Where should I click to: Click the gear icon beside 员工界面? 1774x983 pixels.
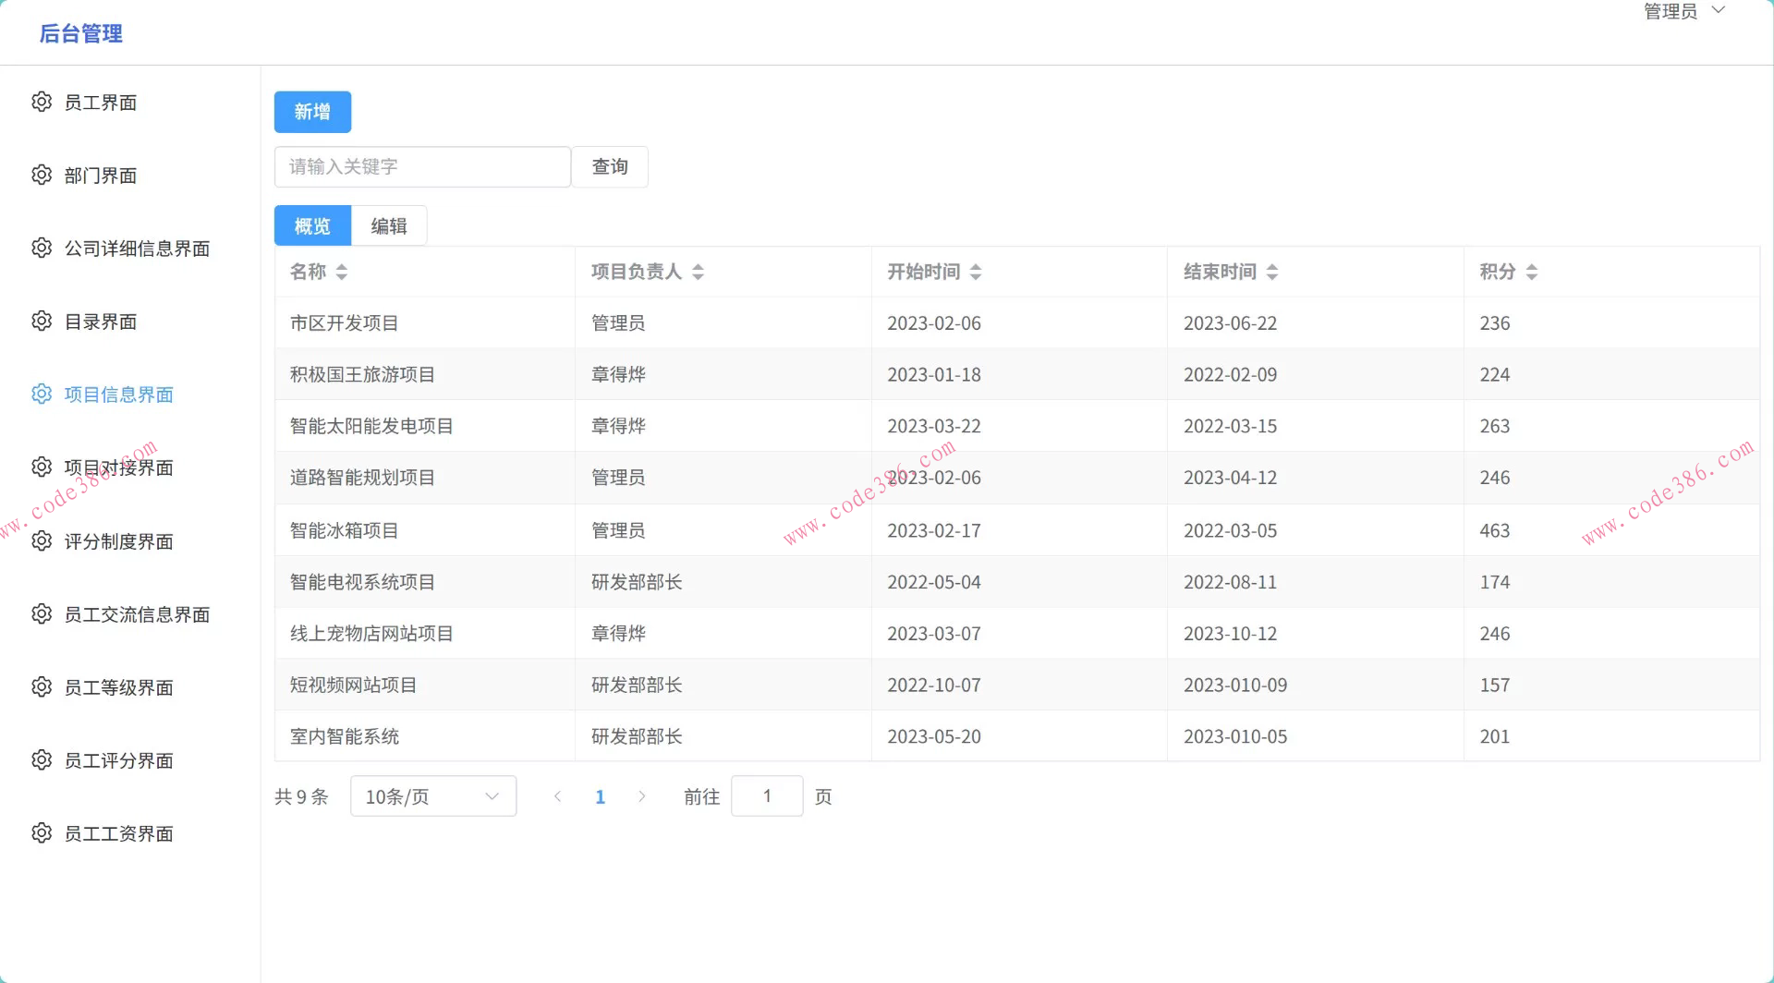pos(42,102)
